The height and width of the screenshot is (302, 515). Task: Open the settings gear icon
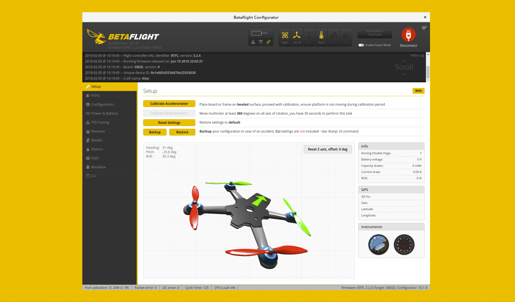point(424,28)
